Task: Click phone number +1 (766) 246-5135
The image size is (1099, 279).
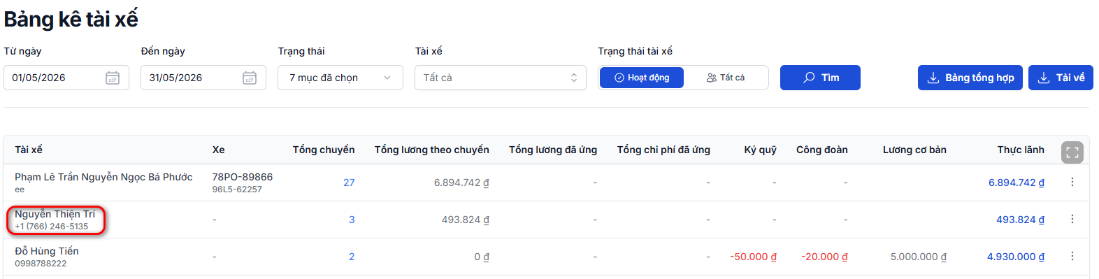Action: pos(52,227)
